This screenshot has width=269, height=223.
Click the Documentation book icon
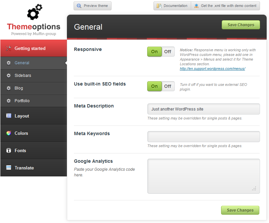pyautogui.click(x=159, y=6)
